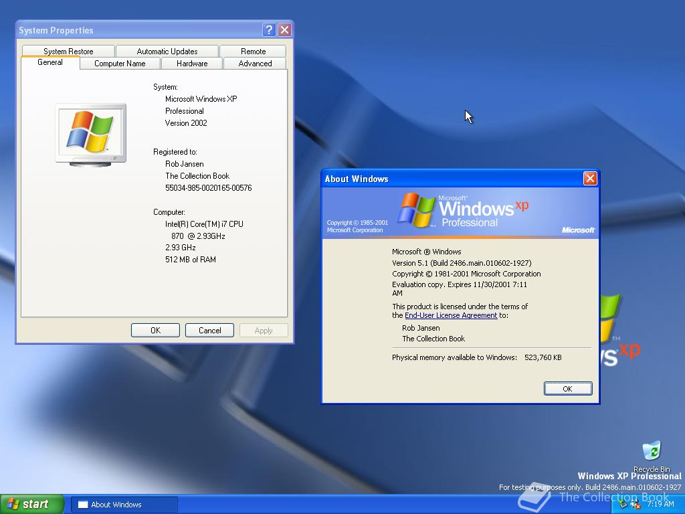Click 'Rob Jansen' in About Windows
The height and width of the screenshot is (514, 685).
point(421,328)
